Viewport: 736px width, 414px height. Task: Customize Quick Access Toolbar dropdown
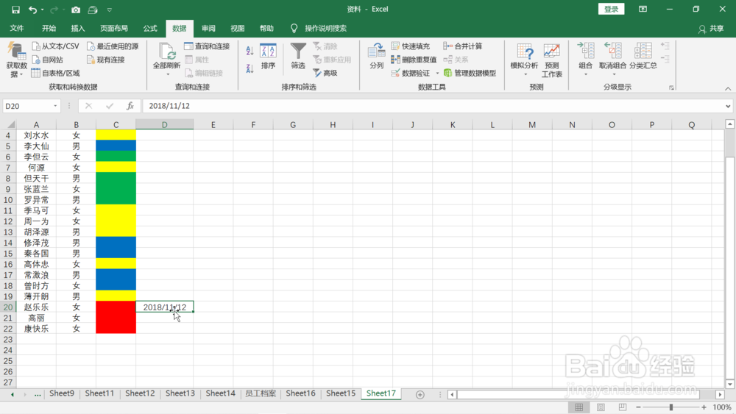(x=110, y=10)
